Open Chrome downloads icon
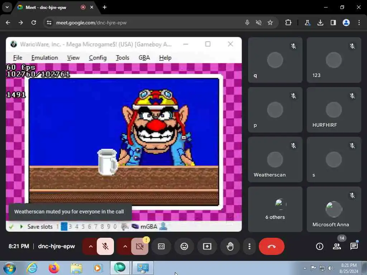The width and height of the screenshot is (367, 275). (x=320, y=23)
